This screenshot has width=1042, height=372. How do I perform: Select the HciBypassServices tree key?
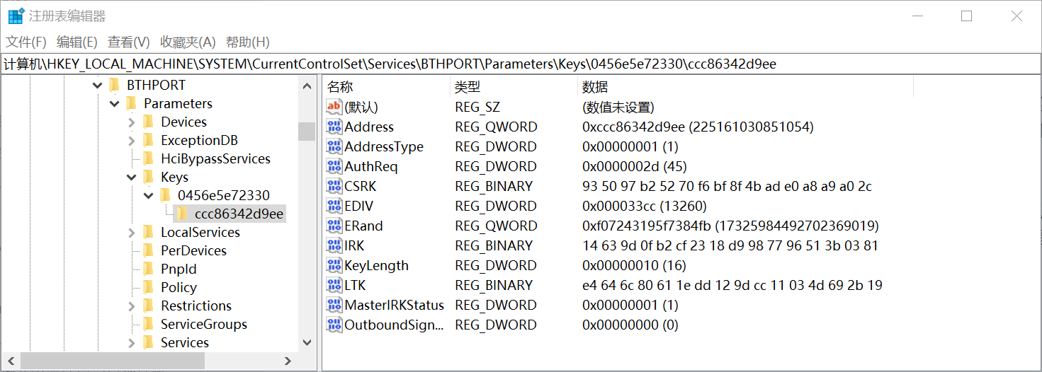click(215, 158)
